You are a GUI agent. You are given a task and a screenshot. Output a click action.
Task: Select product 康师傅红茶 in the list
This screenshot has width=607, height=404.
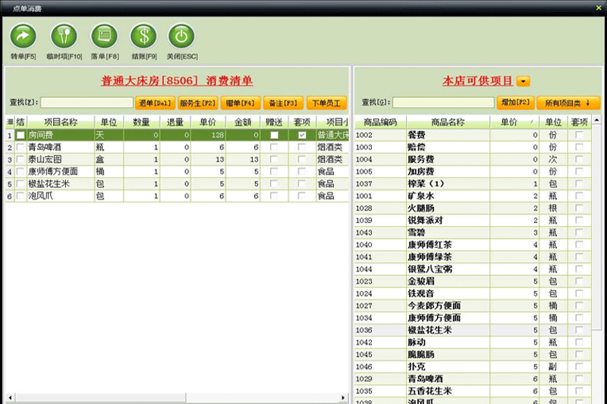click(473, 245)
